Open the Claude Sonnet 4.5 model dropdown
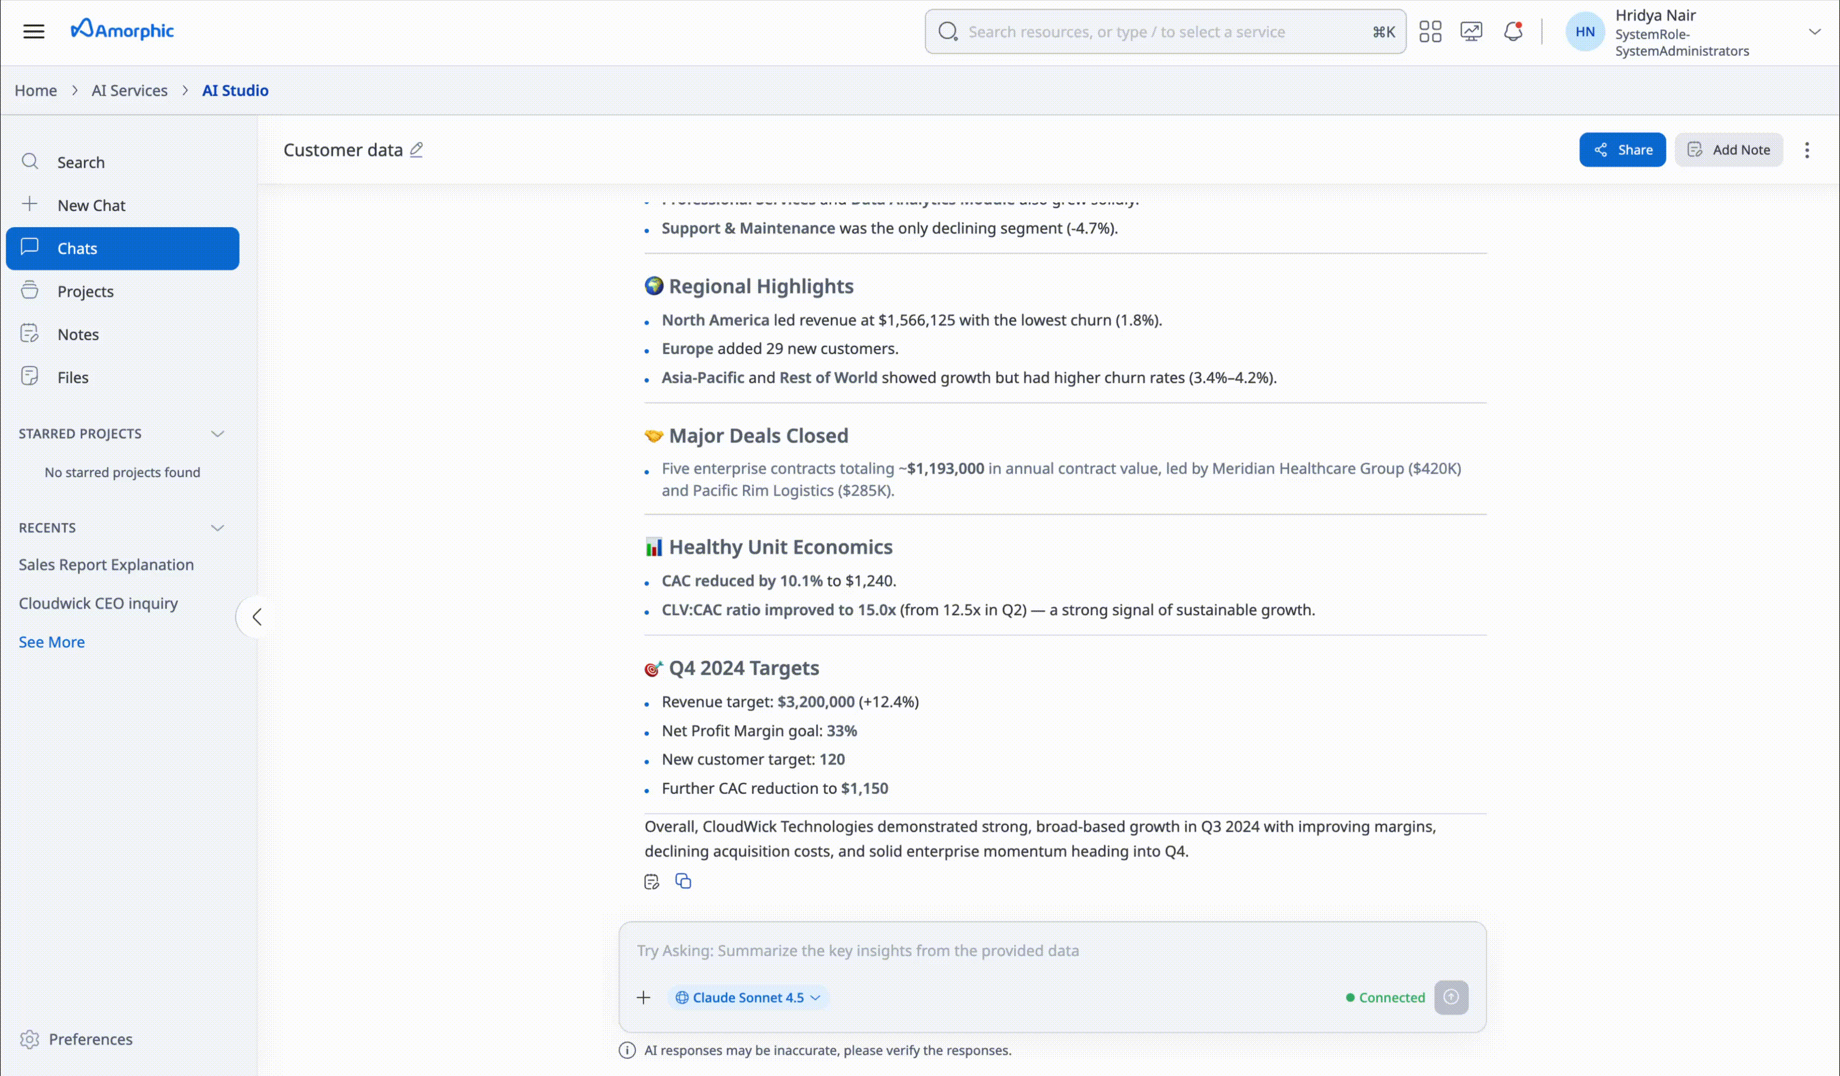This screenshot has width=1840, height=1076. tap(748, 997)
